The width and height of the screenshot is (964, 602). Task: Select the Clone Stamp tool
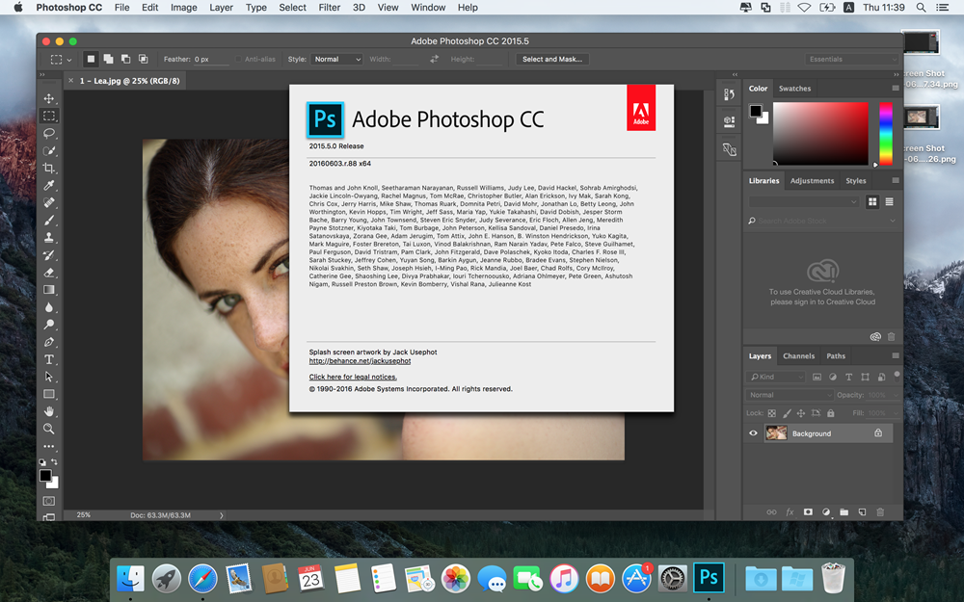click(x=48, y=237)
